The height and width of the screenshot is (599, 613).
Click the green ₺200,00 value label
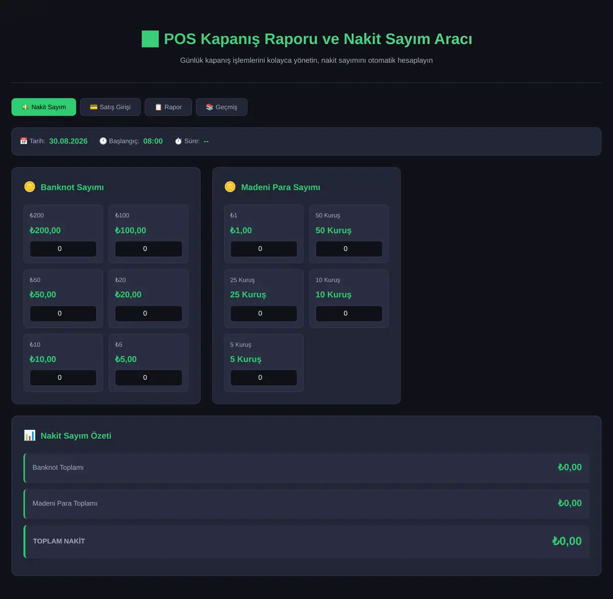45,230
